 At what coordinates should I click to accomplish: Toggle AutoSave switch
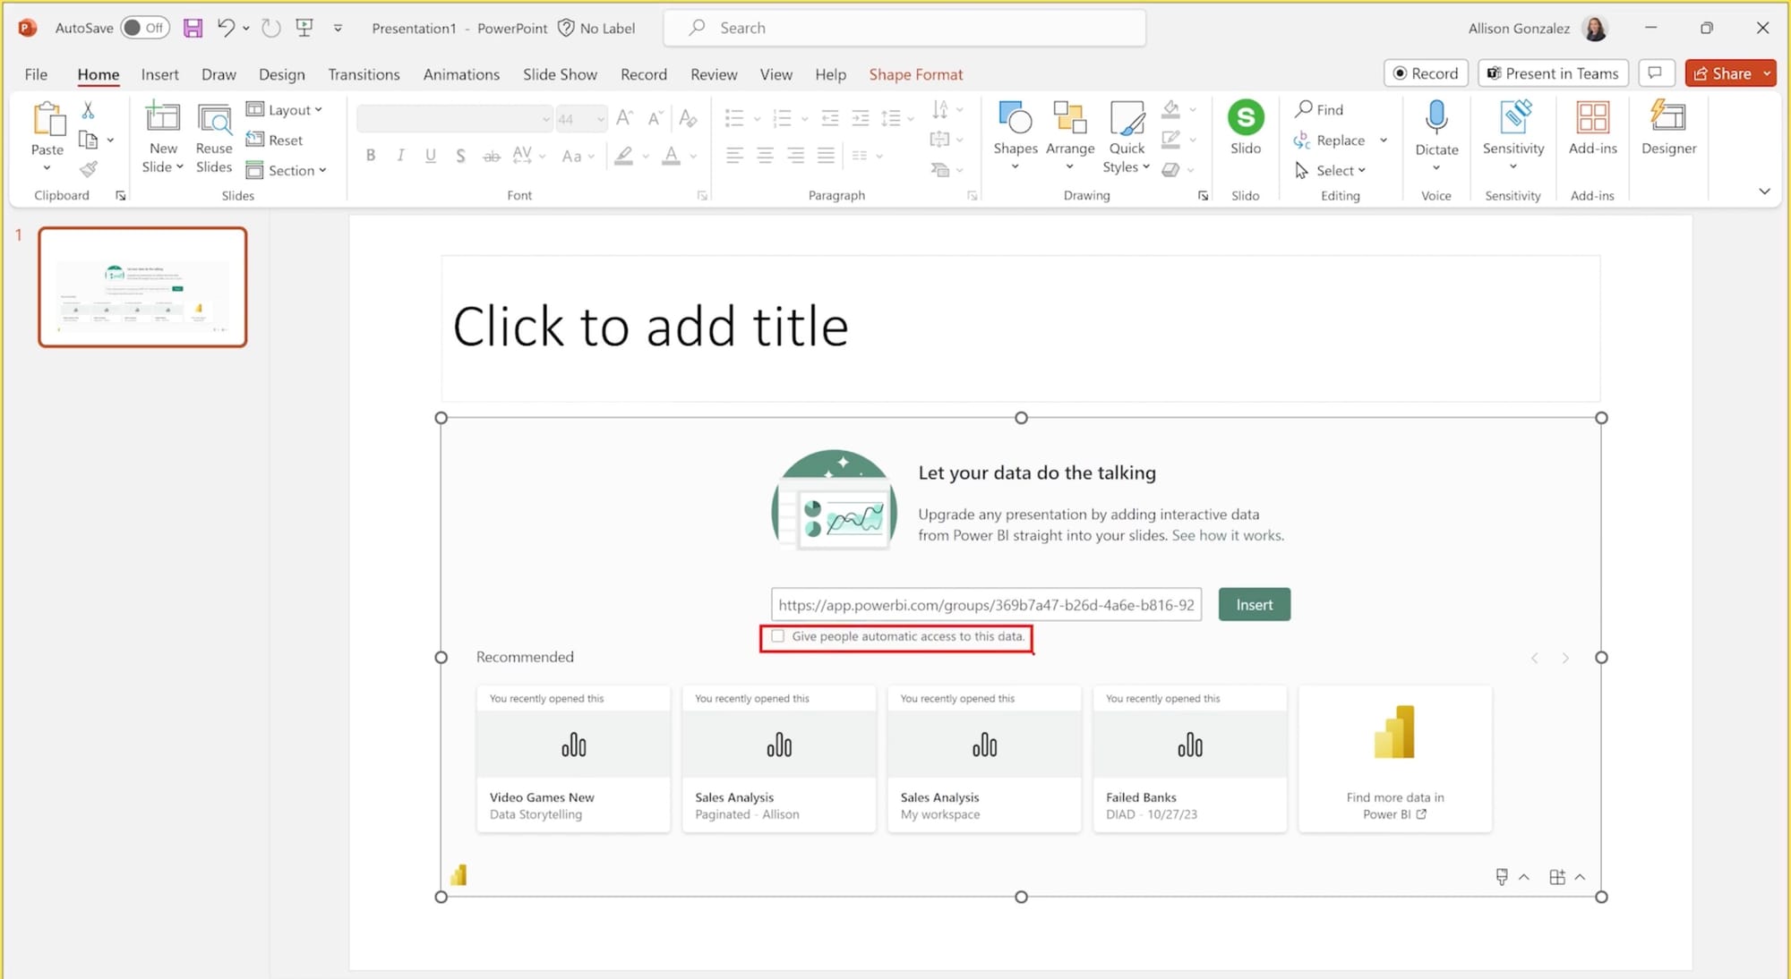[x=145, y=28]
